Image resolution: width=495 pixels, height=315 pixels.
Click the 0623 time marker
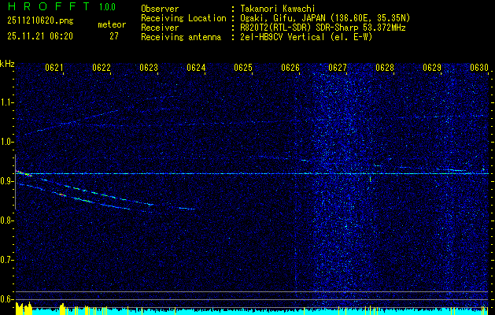[x=149, y=68]
